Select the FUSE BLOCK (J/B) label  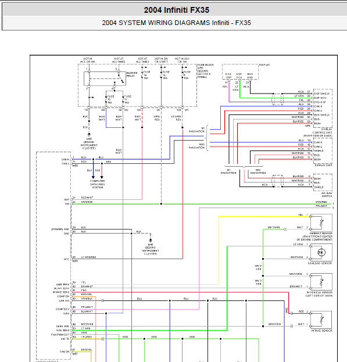point(206,71)
